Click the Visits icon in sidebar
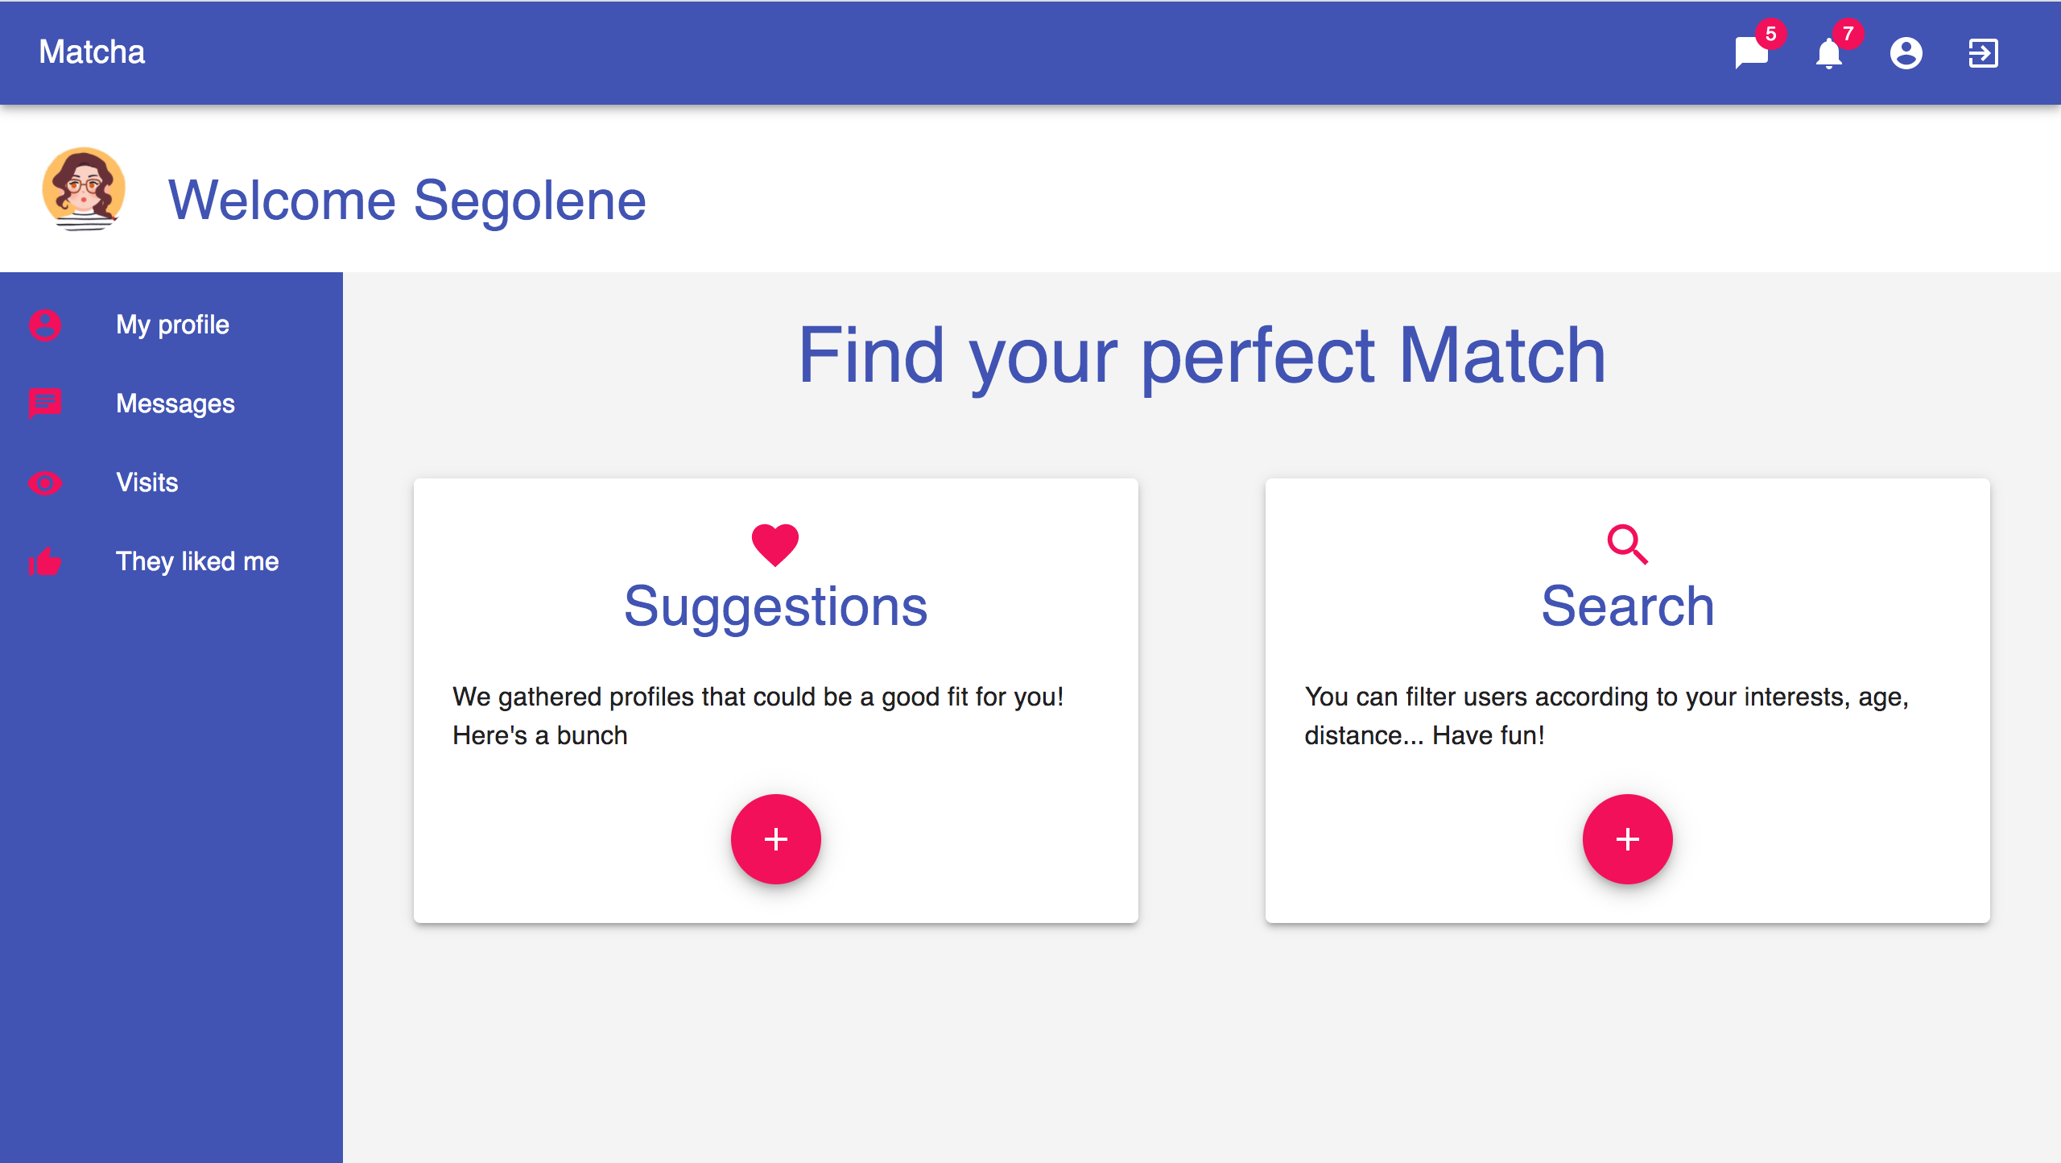The width and height of the screenshot is (2061, 1163). pos(47,482)
